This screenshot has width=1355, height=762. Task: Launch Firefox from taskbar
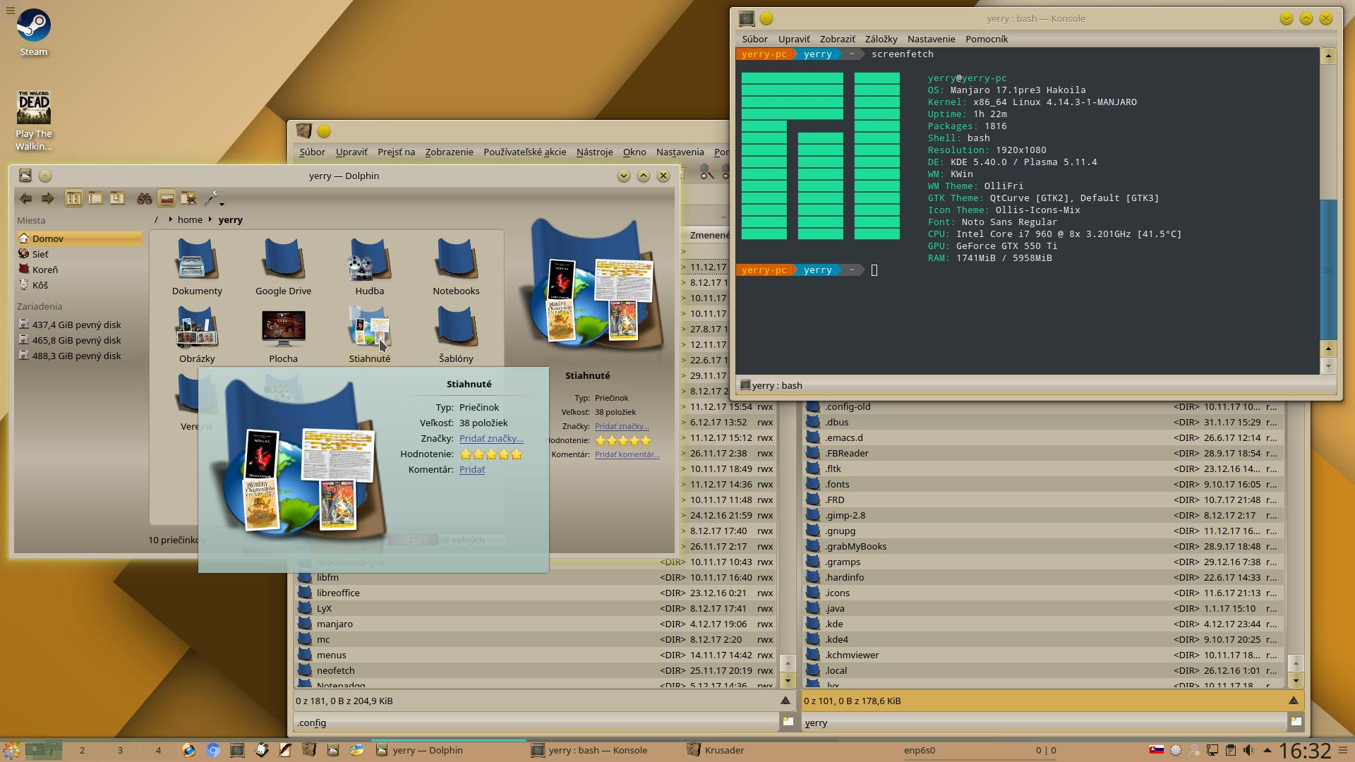point(188,750)
